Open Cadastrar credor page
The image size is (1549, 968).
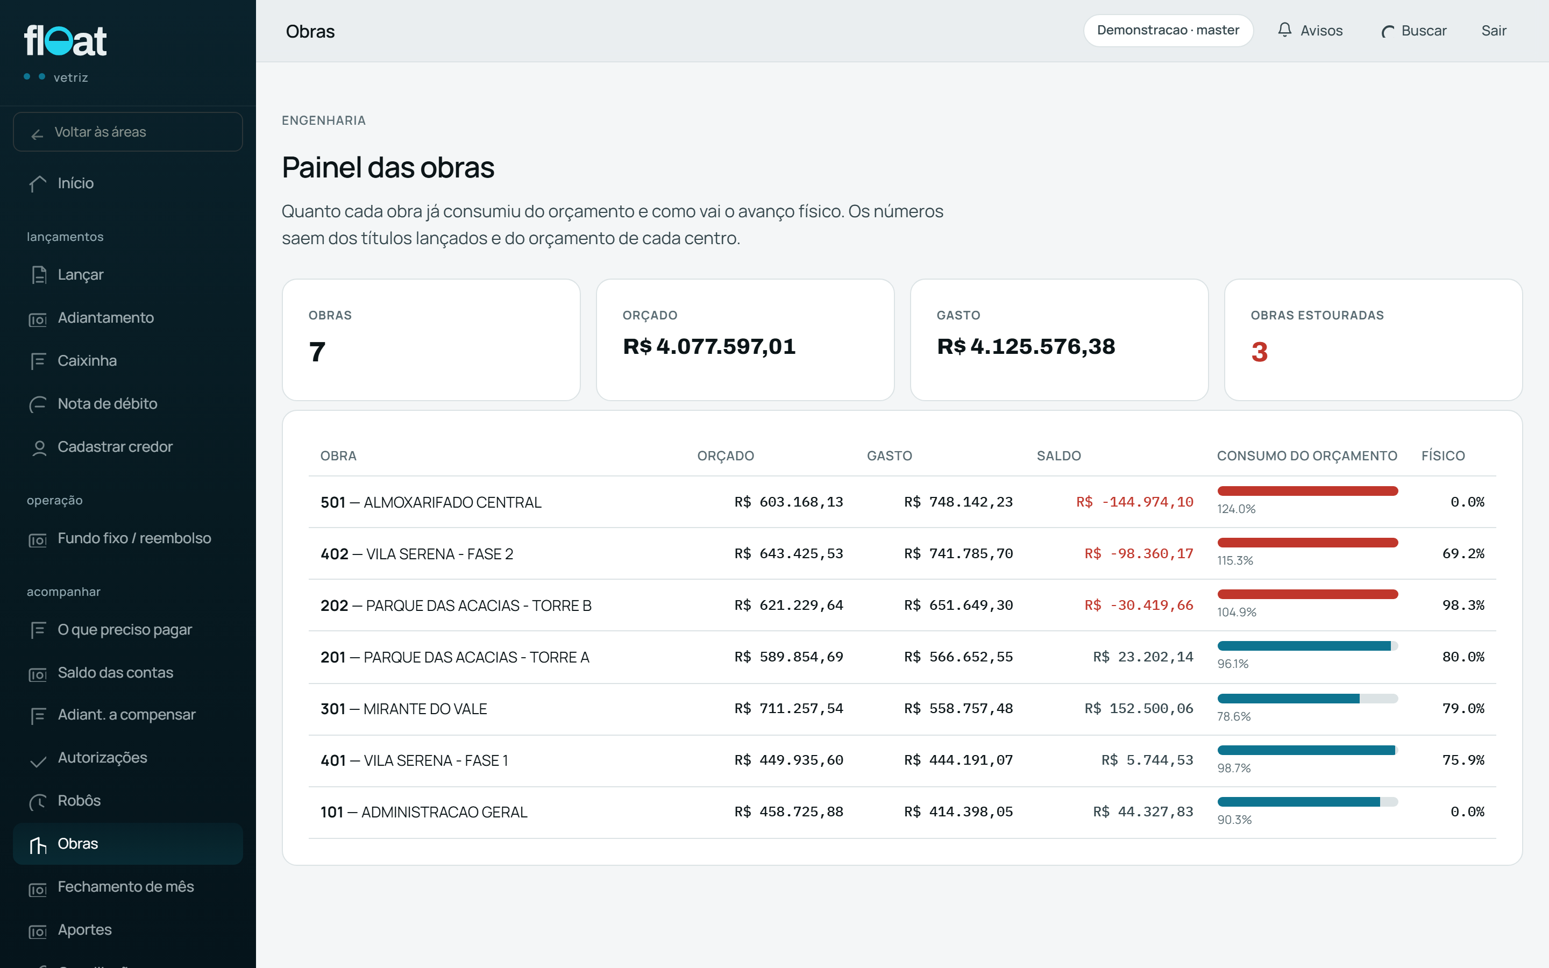point(128,446)
